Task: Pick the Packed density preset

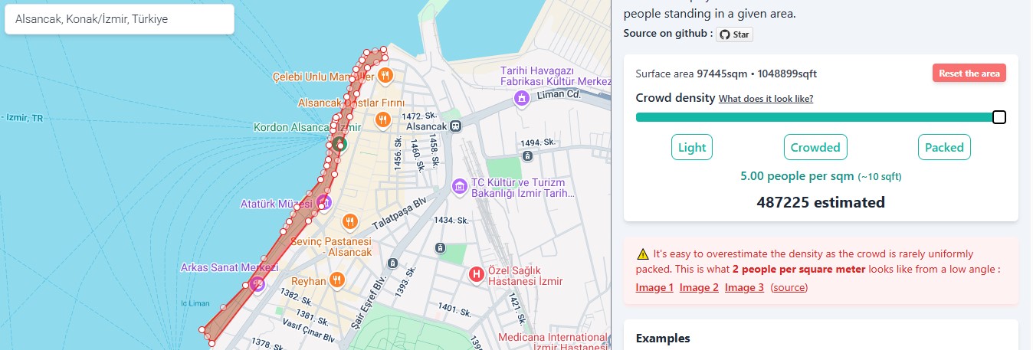Action: pyautogui.click(x=944, y=147)
